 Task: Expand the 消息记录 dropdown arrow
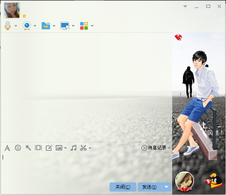(x=169, y=148)
